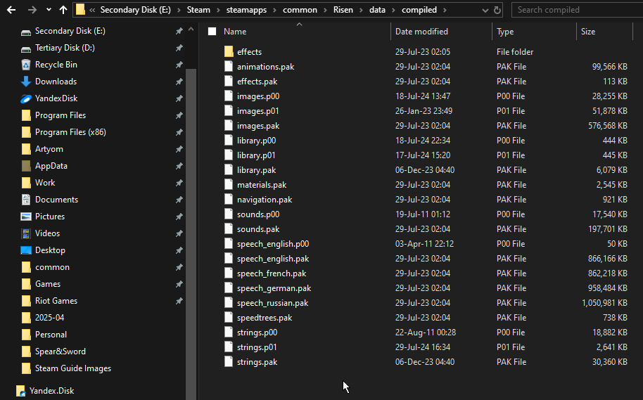Select the animations.pak file icon
The width and height of the screenshot is (643, 400).
[x=229, y=66]
